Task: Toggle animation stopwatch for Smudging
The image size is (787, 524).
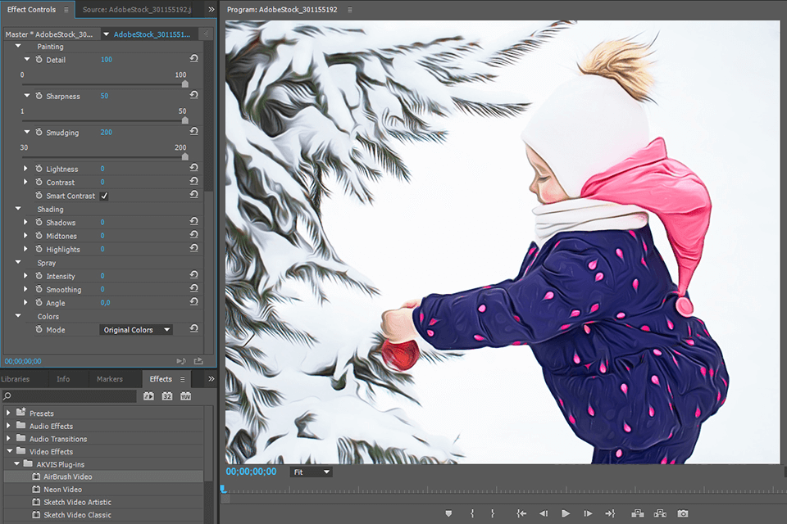Action: coord(39,132)
